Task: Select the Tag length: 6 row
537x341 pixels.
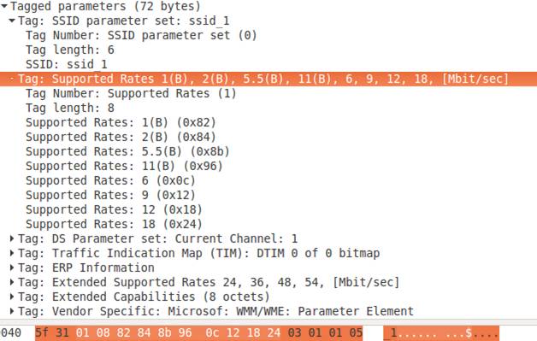Action: [x=70, y=50]
